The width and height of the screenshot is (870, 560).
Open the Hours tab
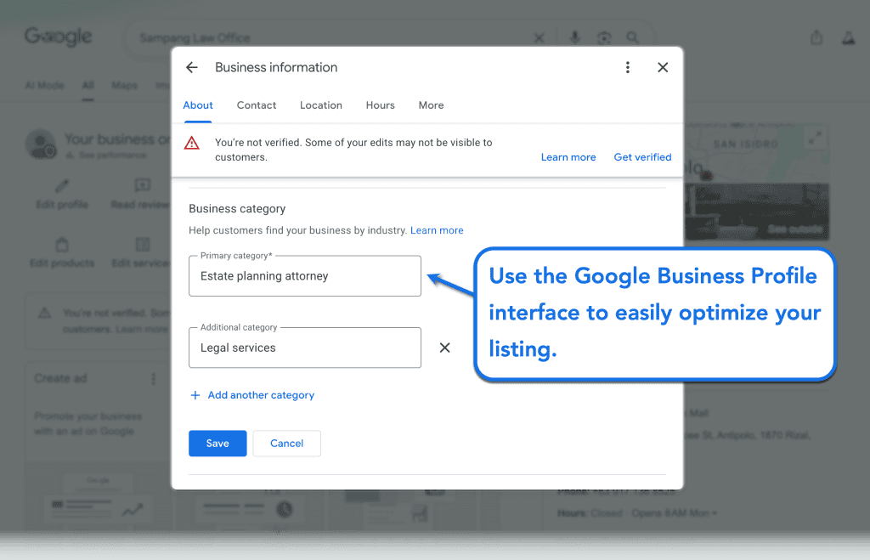[x=380, y=105]
